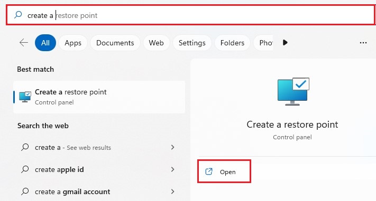The width and height of the screenshot is (376, 201).
Task: Switch to the Web filter tab
Action: click(156, 43)
